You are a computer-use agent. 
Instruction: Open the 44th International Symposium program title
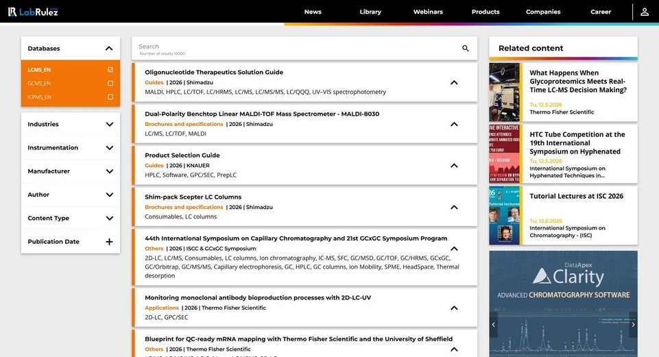point(296,238)
